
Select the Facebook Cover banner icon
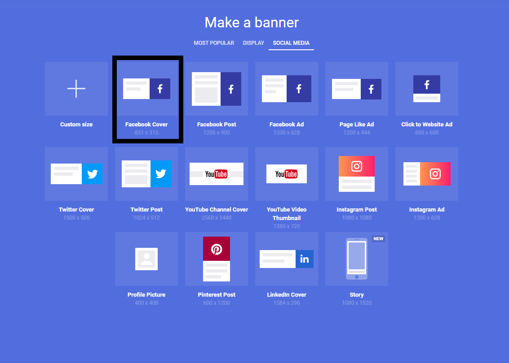pos(146,89)
